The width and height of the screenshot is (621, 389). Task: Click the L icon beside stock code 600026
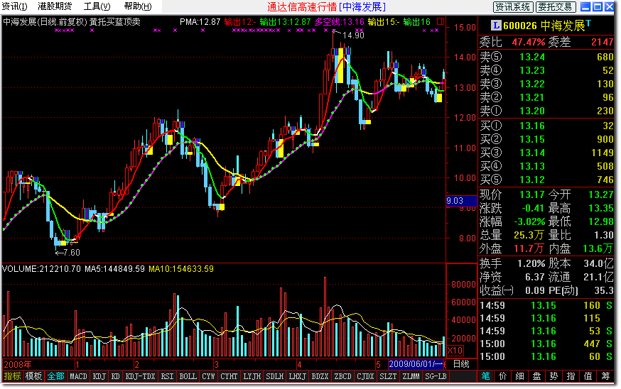(496, 26)
